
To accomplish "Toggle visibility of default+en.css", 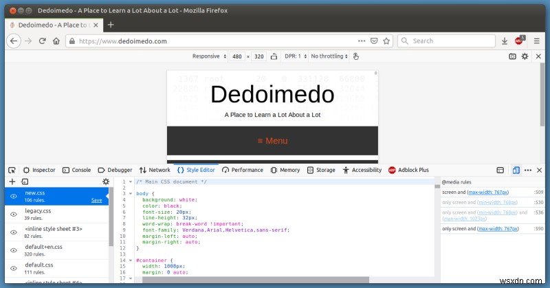I will pyautogui.click(x=14, y=250).
